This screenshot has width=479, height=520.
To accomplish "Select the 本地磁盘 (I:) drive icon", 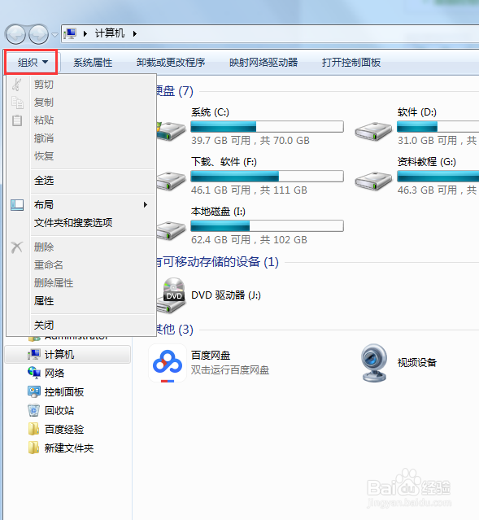I will [x=171, y=230].
